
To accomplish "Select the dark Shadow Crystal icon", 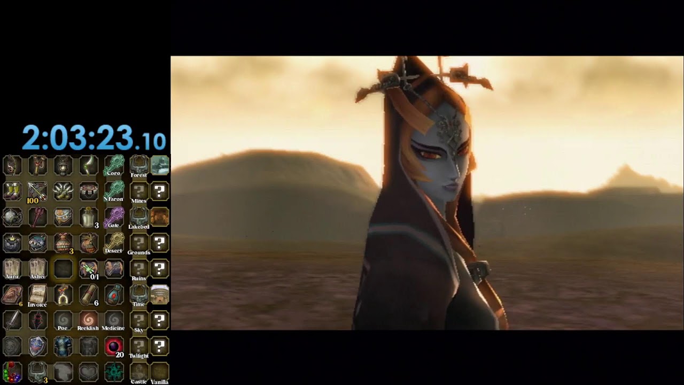I will [x=37, y=320].
